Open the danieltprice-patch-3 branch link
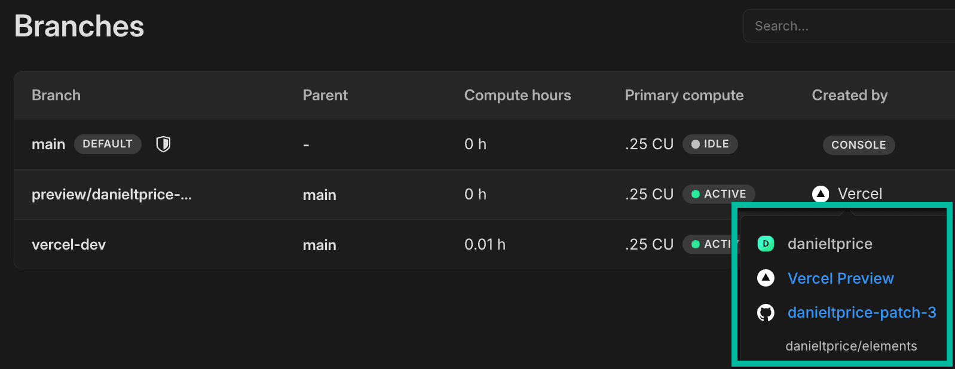The height and width of the screenshot is (369, 955). [861, 312]
